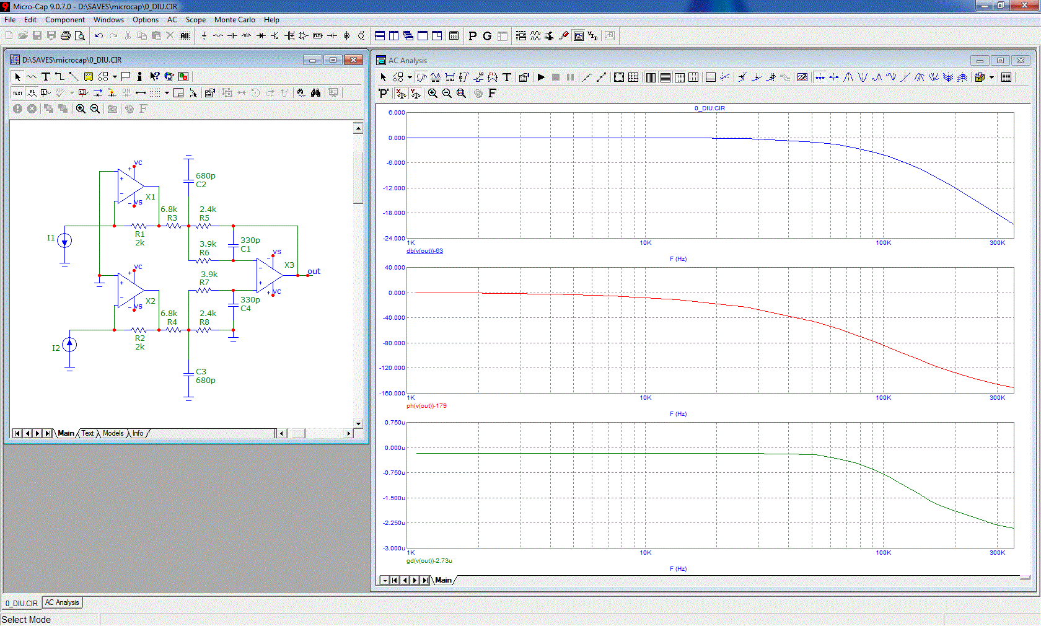This screenshot has height=626, width=1041.
Task: Click the Print icon in main toolbar
Action: pos(66,35)
